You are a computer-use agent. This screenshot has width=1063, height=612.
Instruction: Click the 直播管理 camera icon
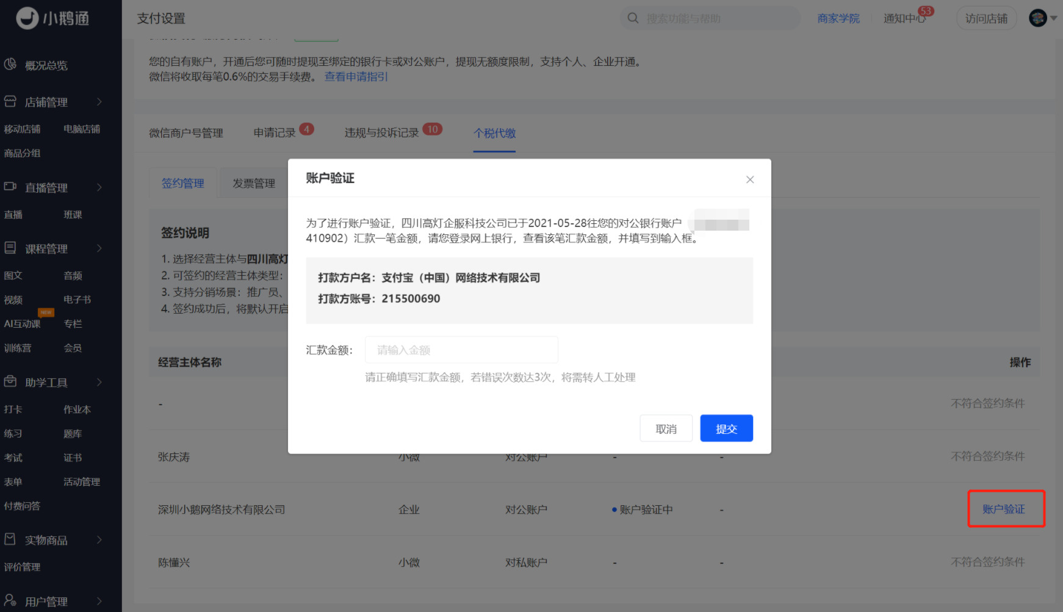pos(10,187)
